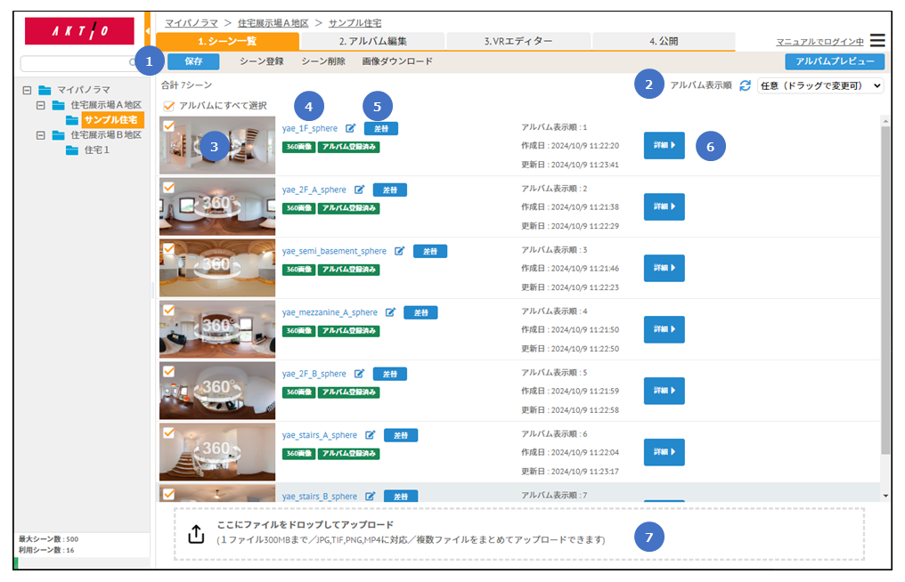Screen dimensions: 905x582
Task: Toggle the アルバムにすべて選択 checkbox
Action: (168, 106)
